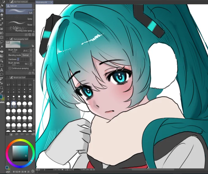Click the import sub tool material icon
The image size is (208, 174).
[x=26, y=35]
